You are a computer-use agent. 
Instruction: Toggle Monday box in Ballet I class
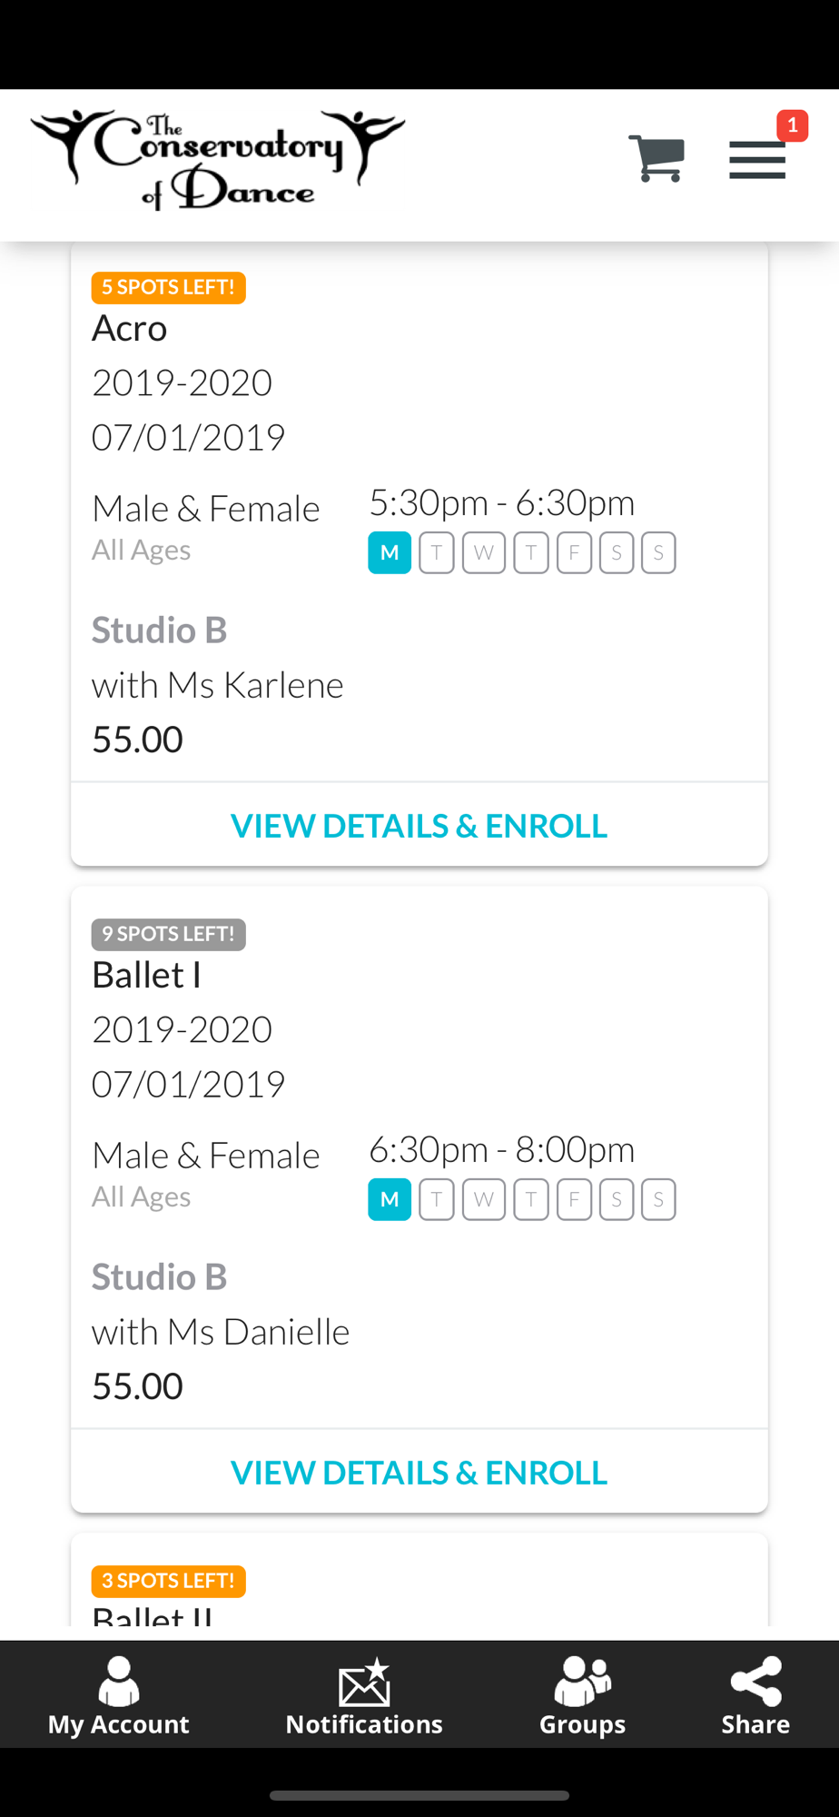pyautogui.click(x=390, y=1199)
